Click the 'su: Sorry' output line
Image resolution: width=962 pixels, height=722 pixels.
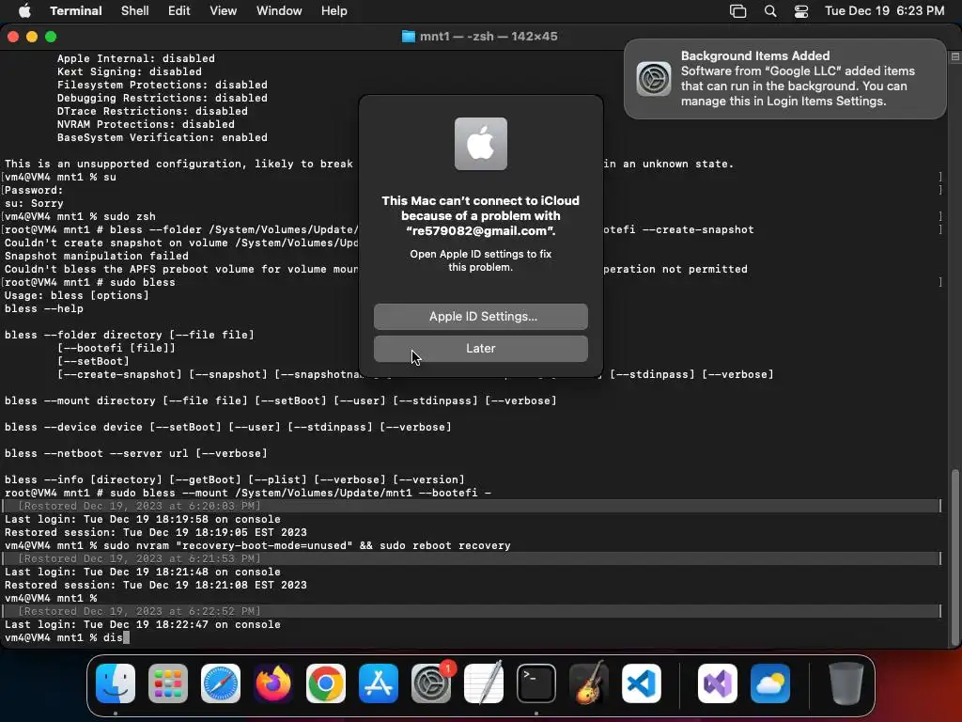tap(34, 203)
